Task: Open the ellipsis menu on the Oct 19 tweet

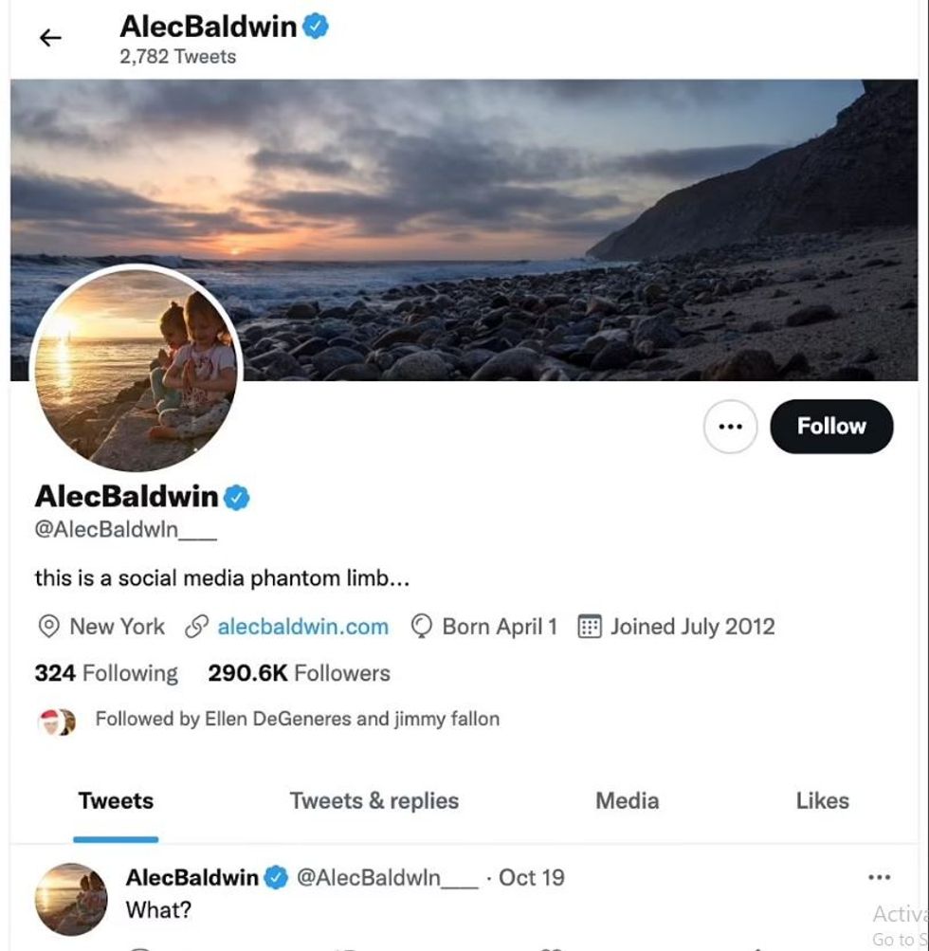Action: (x=879, y=878)
